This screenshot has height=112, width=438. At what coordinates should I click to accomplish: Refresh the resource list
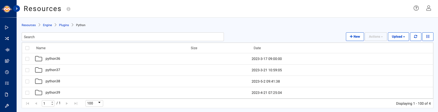(416, 37)
